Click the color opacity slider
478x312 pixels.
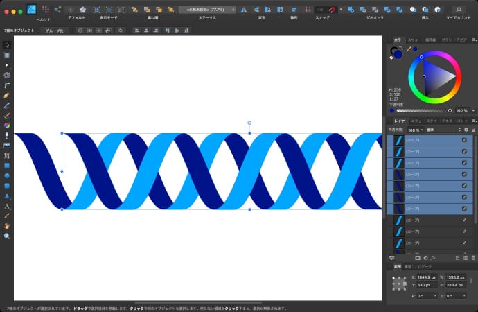(x=423, y=110)
